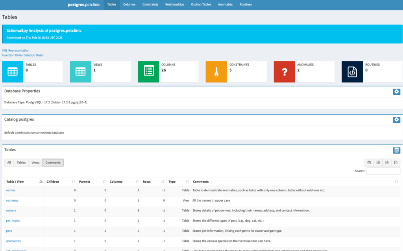Click the red Anomalies question mark icon
Viewport: 403px width, 251px height.
pos(284,71)
